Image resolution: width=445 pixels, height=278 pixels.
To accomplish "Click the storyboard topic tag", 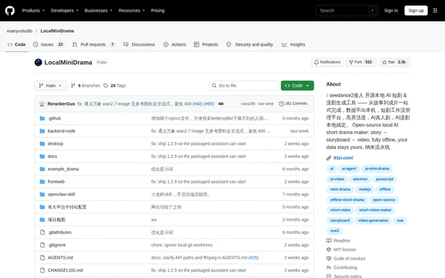I will point(340,221).
